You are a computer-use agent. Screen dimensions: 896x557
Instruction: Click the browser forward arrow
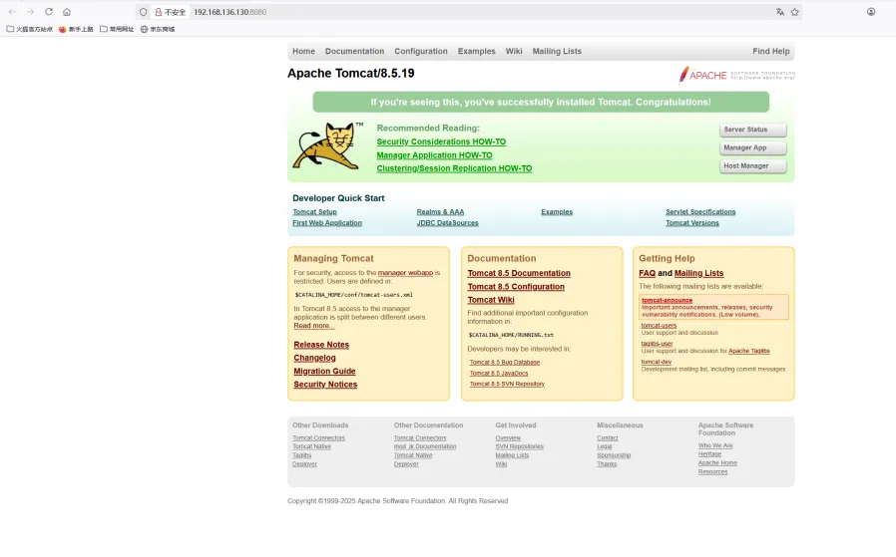coord(30,12)
